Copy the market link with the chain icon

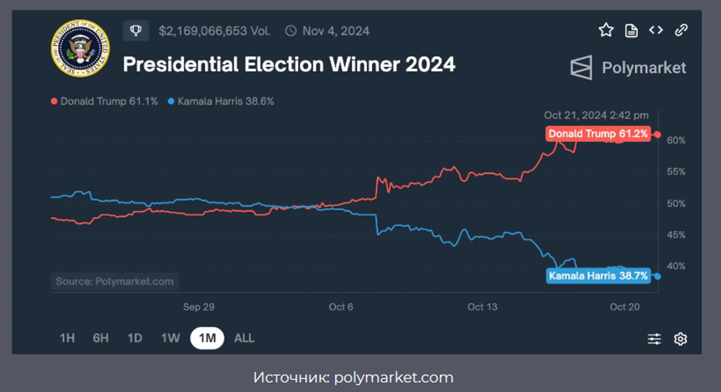click(681, 30)
